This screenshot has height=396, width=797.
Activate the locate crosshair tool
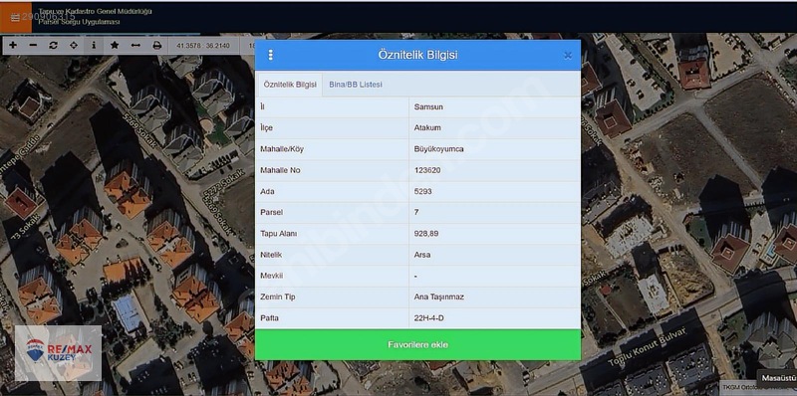click(74, 45)
